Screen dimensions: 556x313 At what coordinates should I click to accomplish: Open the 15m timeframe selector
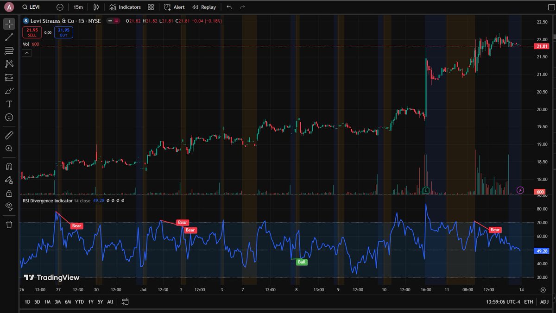[78, 7]
